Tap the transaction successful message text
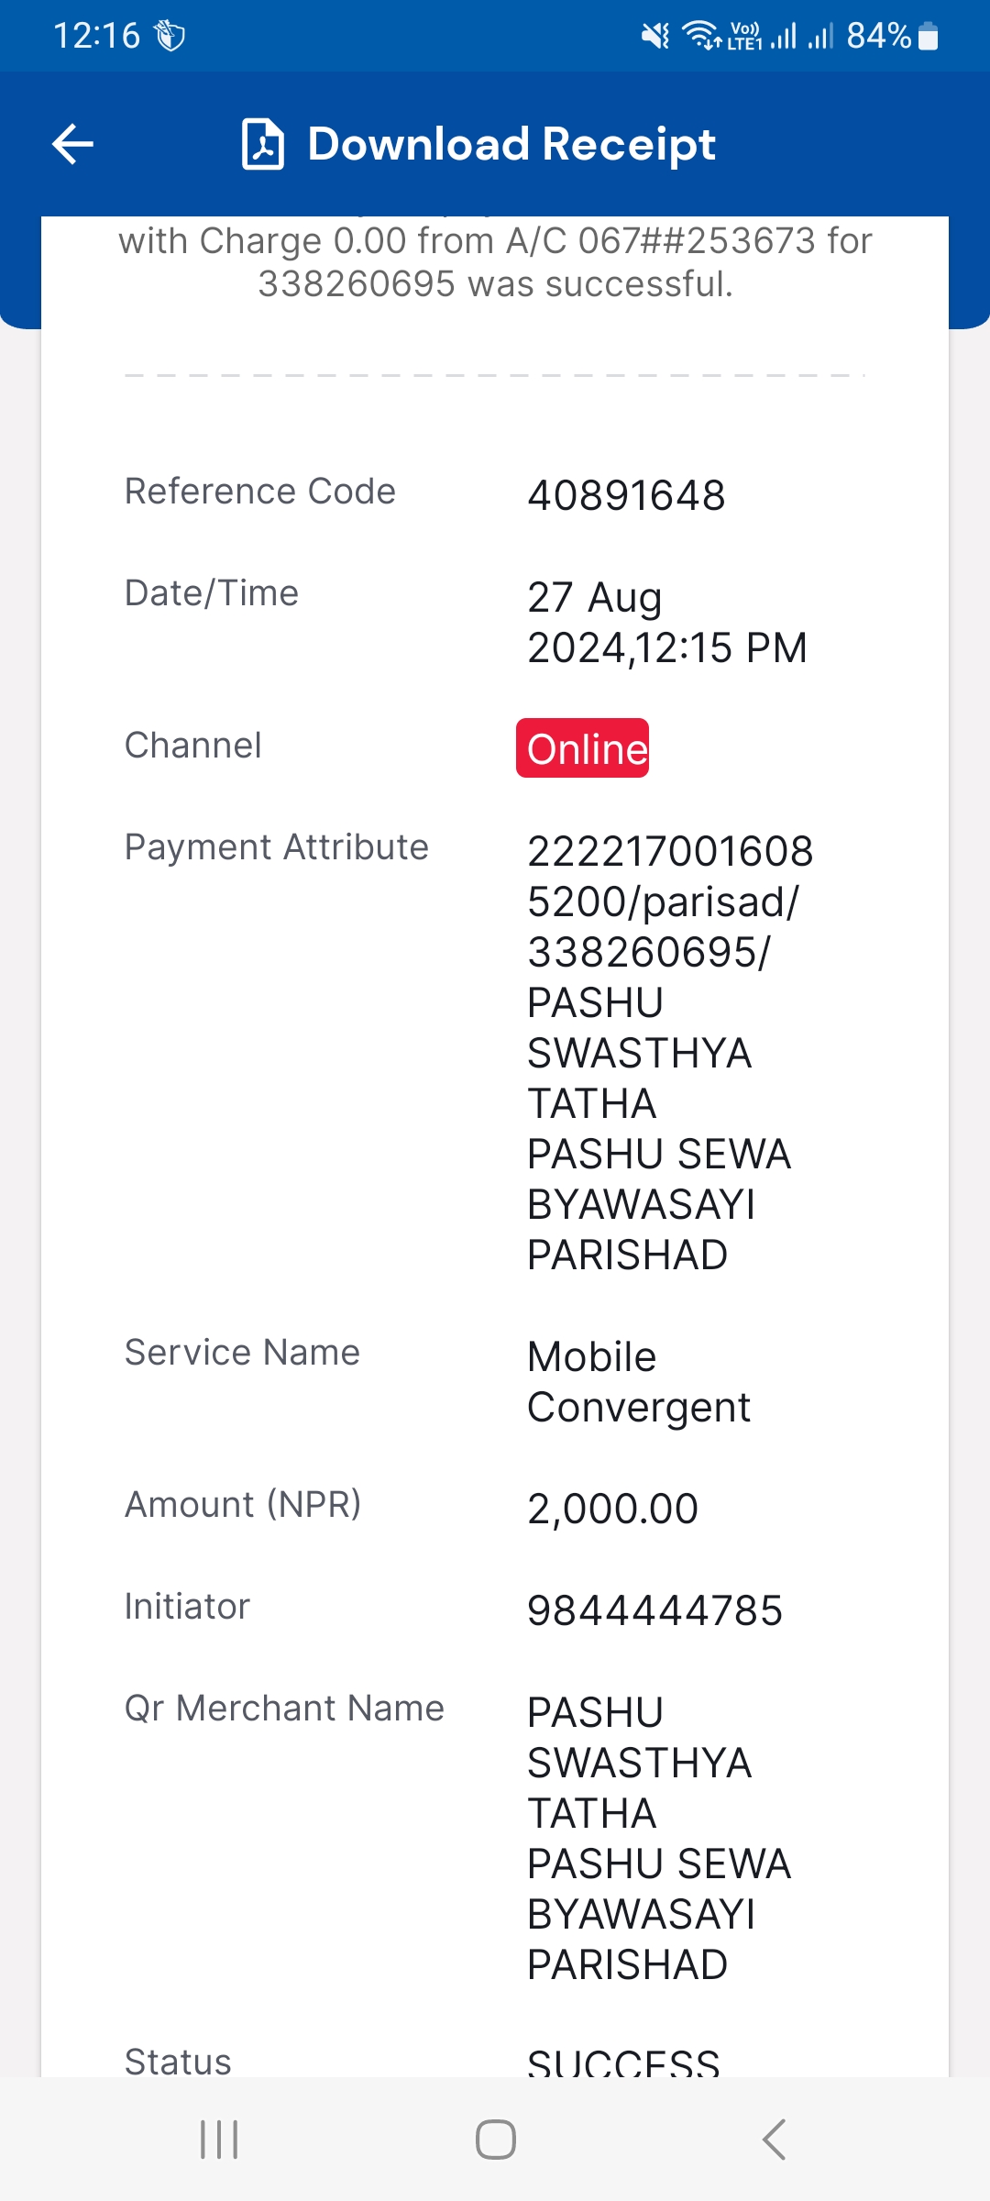Screen dimensions: 990x2201 [495, 262]
